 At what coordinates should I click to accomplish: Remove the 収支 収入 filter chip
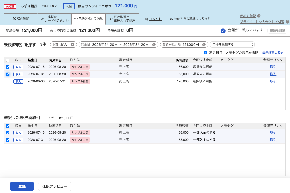(x=72, y=45)
